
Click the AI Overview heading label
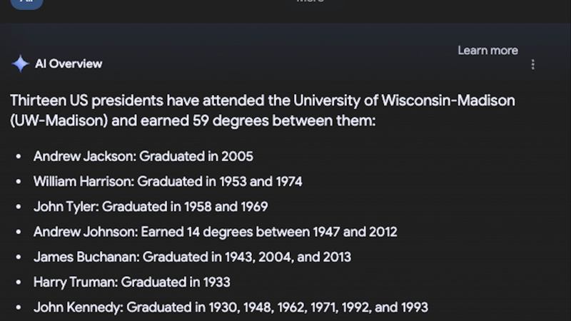point(69,63)
